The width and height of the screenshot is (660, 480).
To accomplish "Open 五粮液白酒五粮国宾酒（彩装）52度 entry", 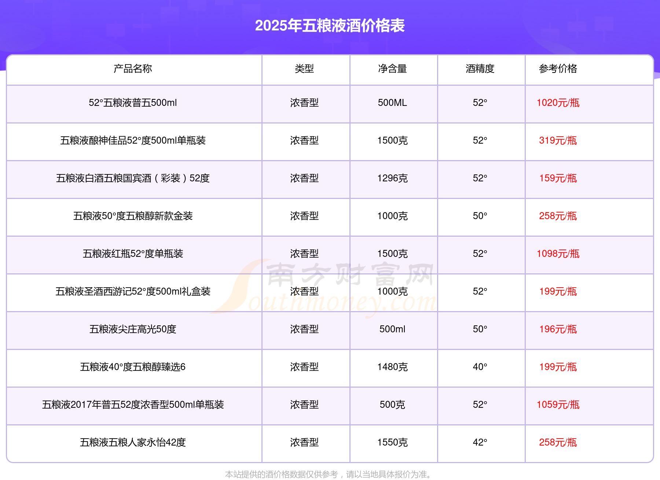I will click(133, 178).
